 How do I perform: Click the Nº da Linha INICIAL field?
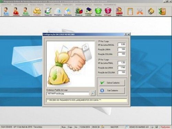tap(121, 44)
